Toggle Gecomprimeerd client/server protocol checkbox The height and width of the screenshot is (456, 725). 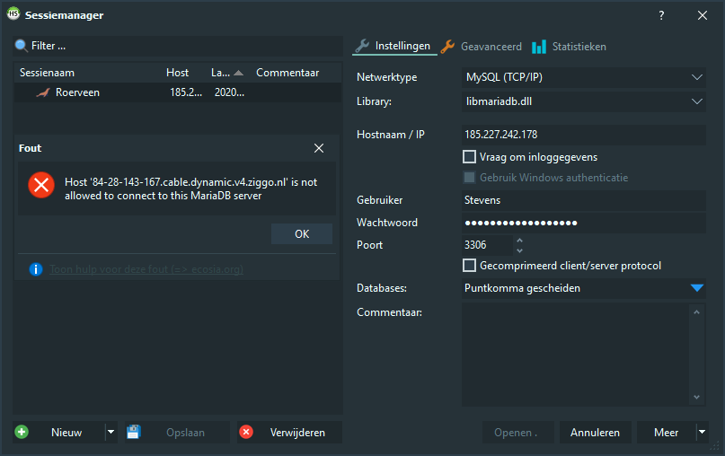click(469, 265)
